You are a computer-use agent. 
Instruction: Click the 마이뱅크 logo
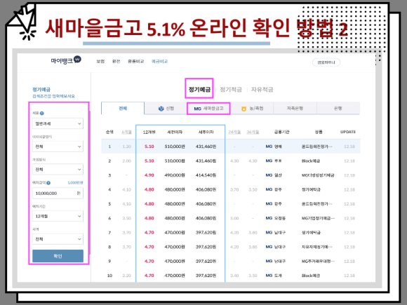click(x=66, y=60)
